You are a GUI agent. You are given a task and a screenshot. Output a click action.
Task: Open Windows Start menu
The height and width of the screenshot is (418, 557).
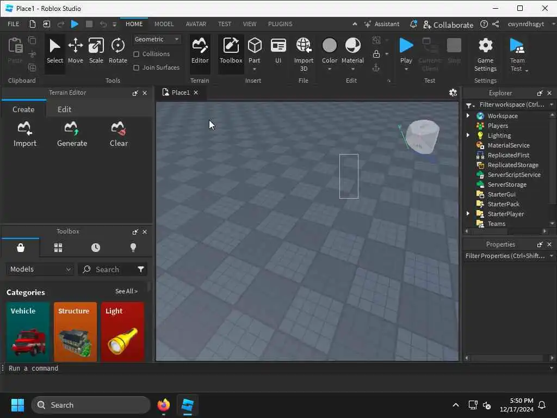(17, 405)
